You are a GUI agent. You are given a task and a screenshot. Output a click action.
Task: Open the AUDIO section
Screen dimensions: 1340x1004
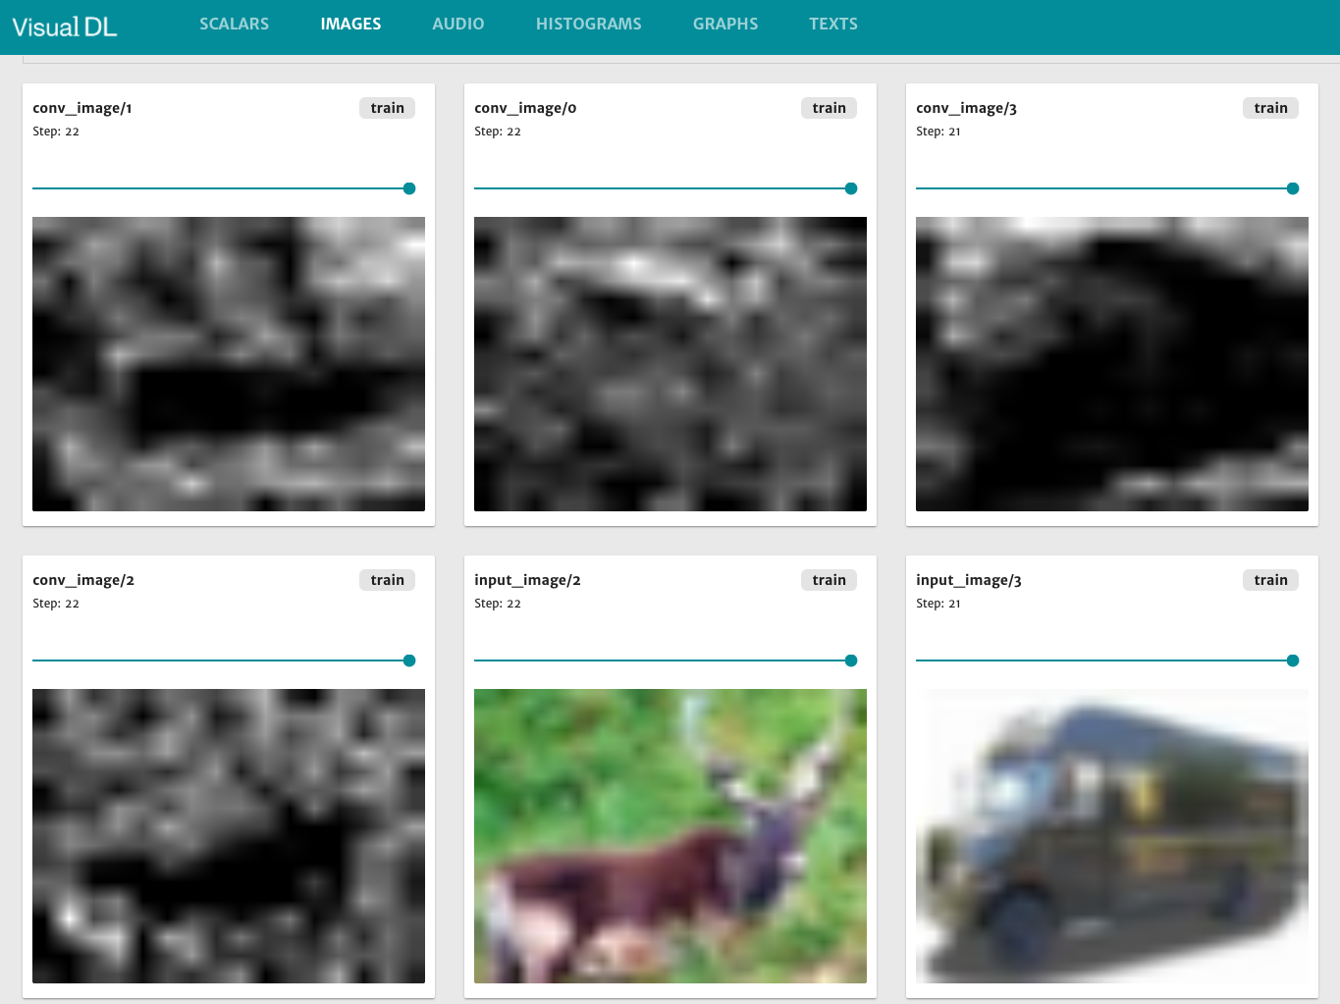(x=457, y=24)
